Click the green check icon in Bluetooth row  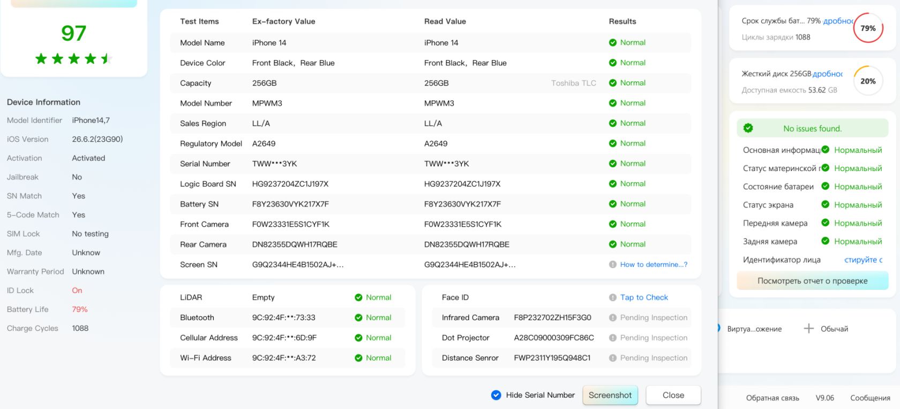coord(358,318)
